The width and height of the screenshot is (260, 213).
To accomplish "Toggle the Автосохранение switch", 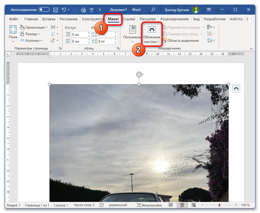I will coord(44,9).
